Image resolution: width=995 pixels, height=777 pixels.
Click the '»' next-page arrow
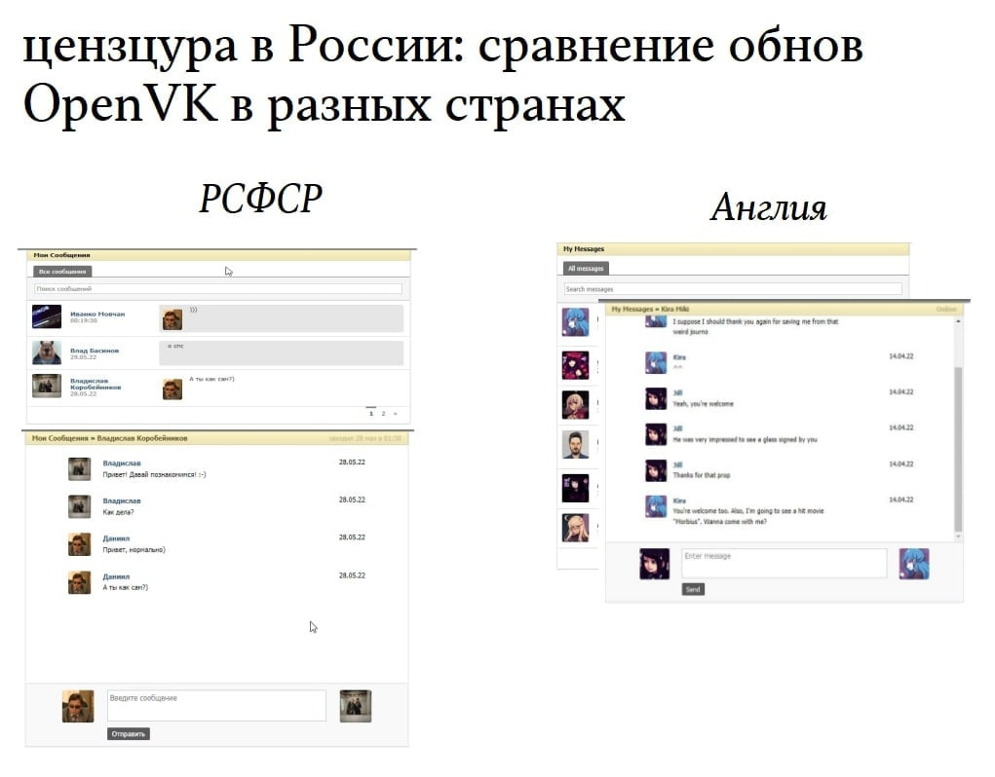click(x=396, y=413)
